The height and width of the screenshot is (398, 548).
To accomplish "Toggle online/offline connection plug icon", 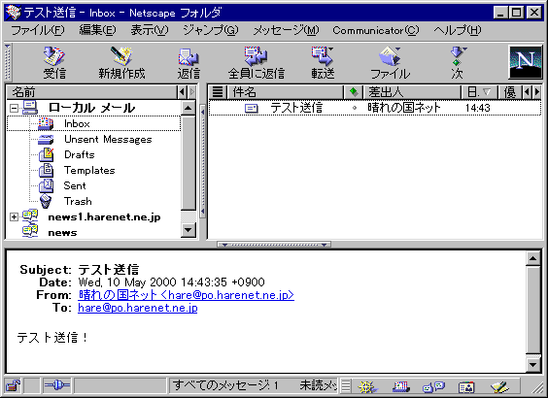I will (57, 385).
